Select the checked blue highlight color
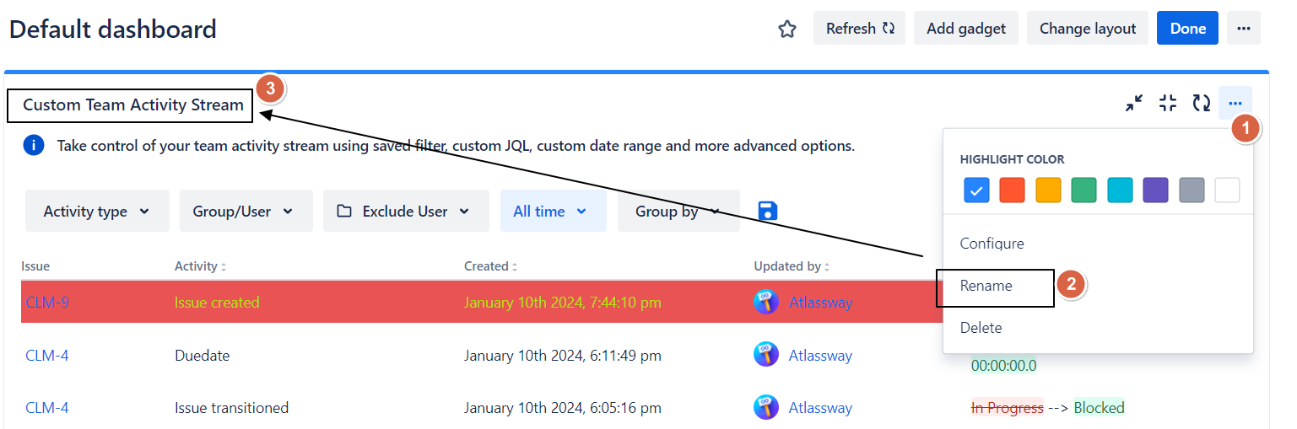 coord(976,190)
